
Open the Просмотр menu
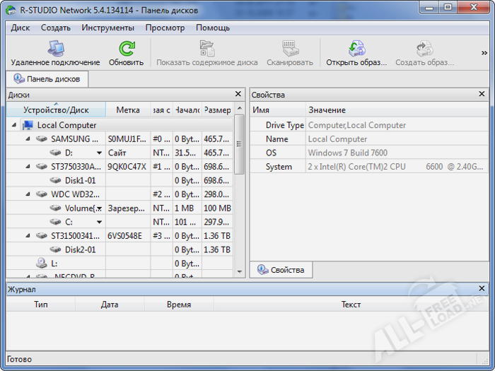165,28
